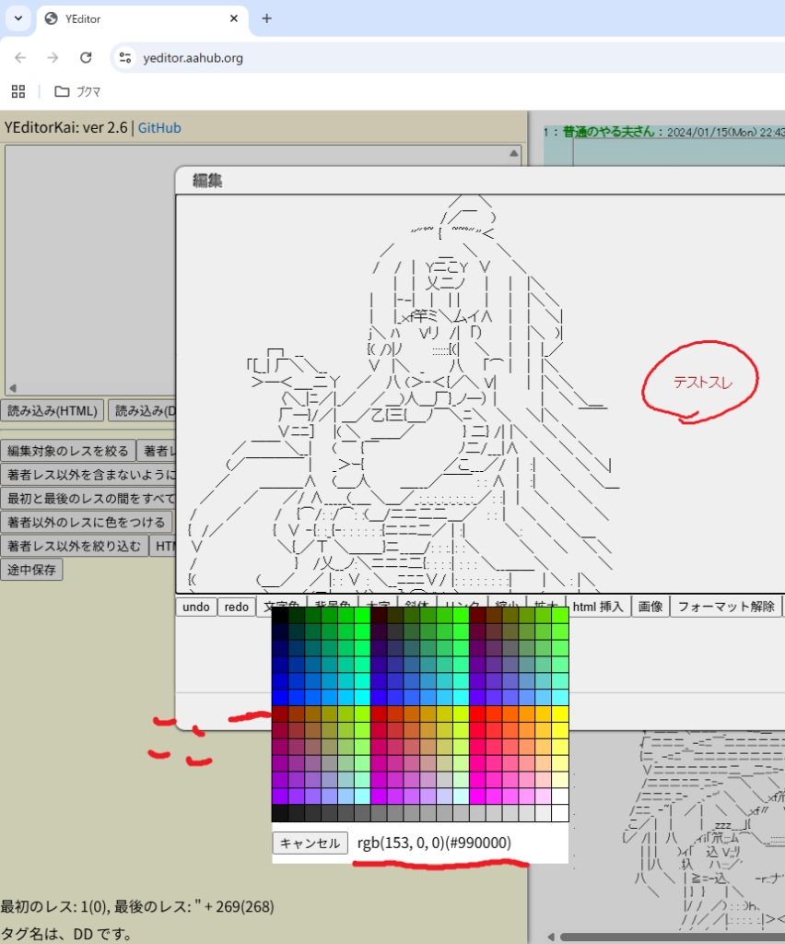785x944 pixels.
Task: Click the redo button in editor toolbar
Action: tap(236, 607)
